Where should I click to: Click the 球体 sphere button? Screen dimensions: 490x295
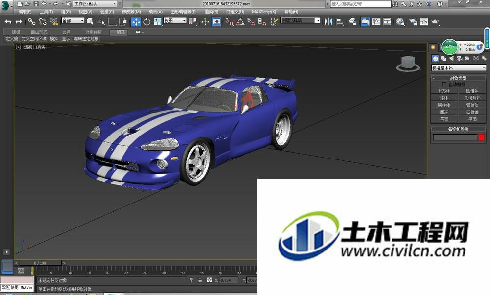pyautogui.click(x=444, y=98)
